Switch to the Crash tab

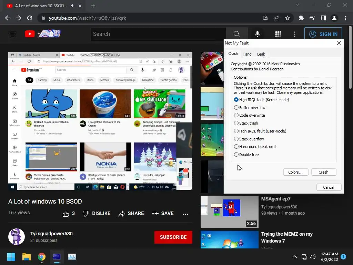[233, 53]
